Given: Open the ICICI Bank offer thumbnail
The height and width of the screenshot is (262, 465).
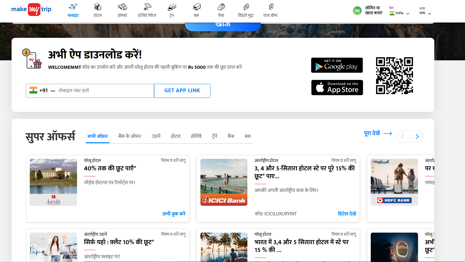Looking at the screenshot, I should click(x=224, y=182).
